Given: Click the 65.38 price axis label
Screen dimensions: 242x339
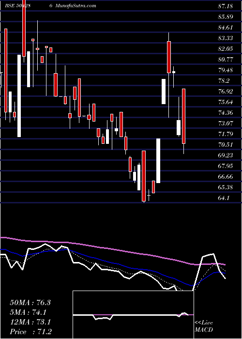Looking at the screenshot, I should (226, 187).
